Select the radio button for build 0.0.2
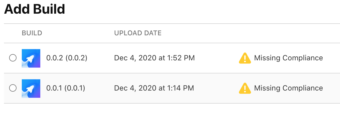Image resolution: width=340 pixels, height=115 pixels. point(13,58)
